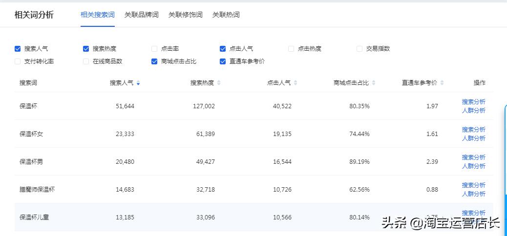Viewport: 507px width, 236px height.
Task: Switch to 相关搜索词 tab
Action: pos(98,15)
